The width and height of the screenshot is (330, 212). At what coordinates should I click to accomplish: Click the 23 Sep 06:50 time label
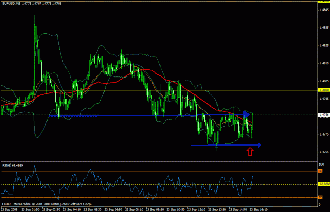click(x=114, y=210)
